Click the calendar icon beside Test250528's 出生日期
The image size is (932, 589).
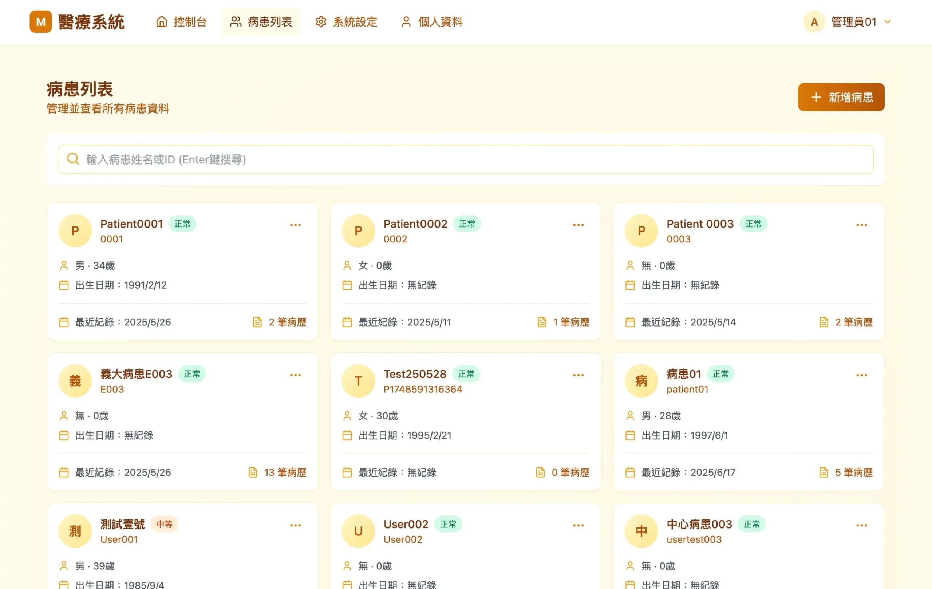pyautogui.click(x=347, y=435)
